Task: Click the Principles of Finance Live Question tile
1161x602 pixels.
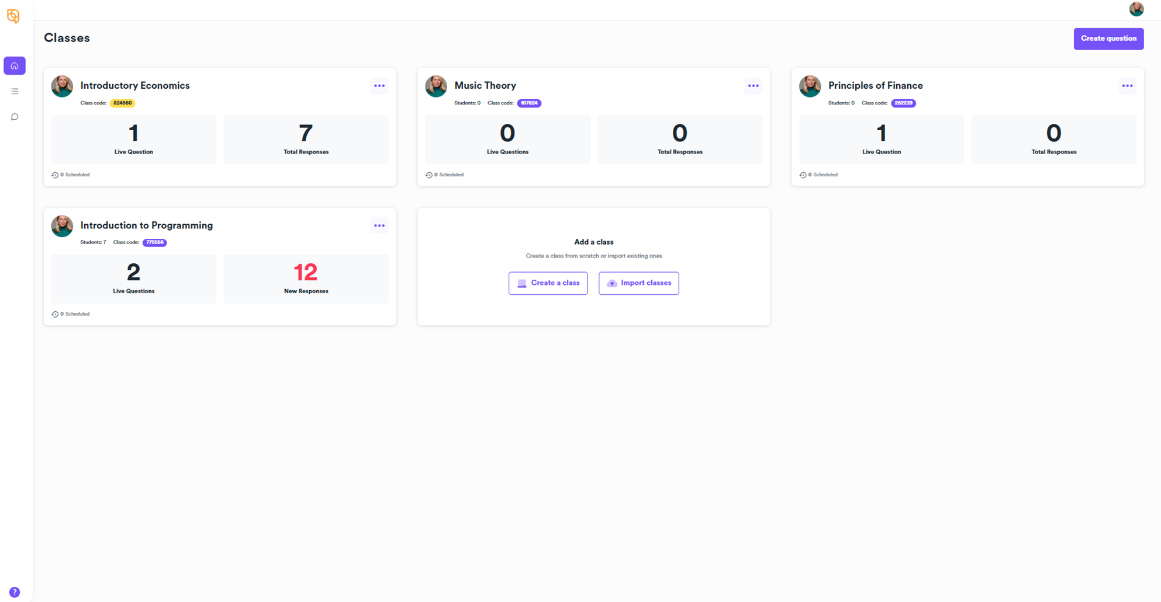Action: click(x=881, y=139)
